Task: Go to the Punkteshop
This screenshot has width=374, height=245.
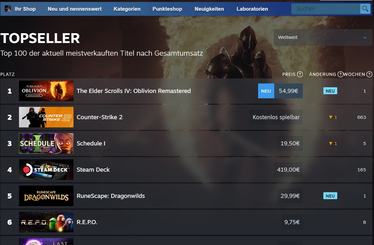Action: point(167,9)
